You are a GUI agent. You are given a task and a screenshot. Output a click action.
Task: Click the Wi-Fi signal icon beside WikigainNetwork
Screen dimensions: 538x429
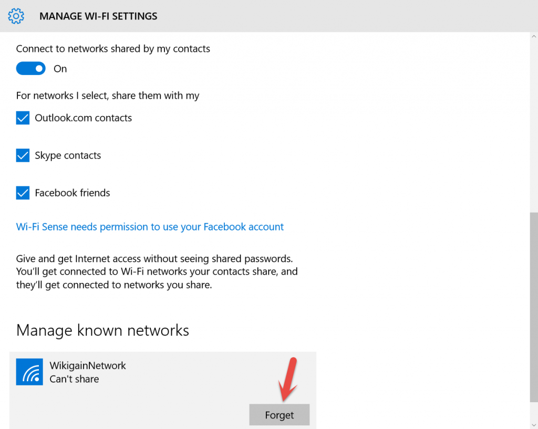[29, 372]
